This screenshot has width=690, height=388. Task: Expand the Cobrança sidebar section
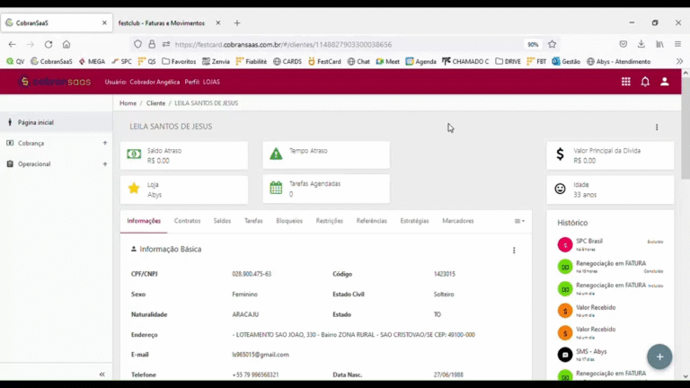(105, 143)
